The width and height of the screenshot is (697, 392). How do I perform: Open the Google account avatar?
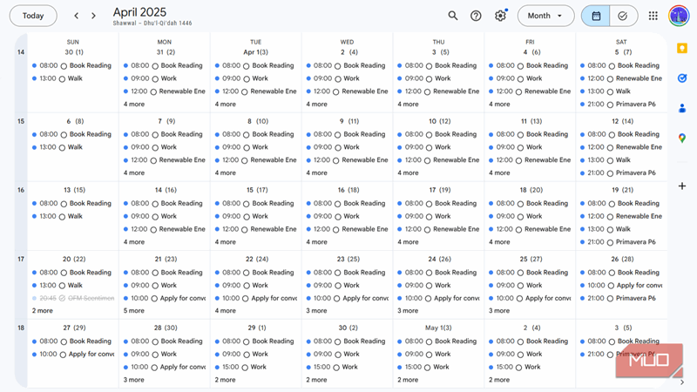click(679, 16)
